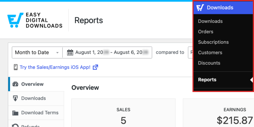Viewport: 254px width, 127px height.
Task: Switch to the Downloads report tab
Action: pos(36,98)
